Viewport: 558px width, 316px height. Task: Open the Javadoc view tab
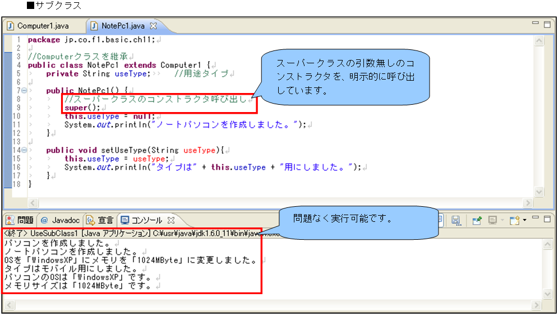pos(59,220)
